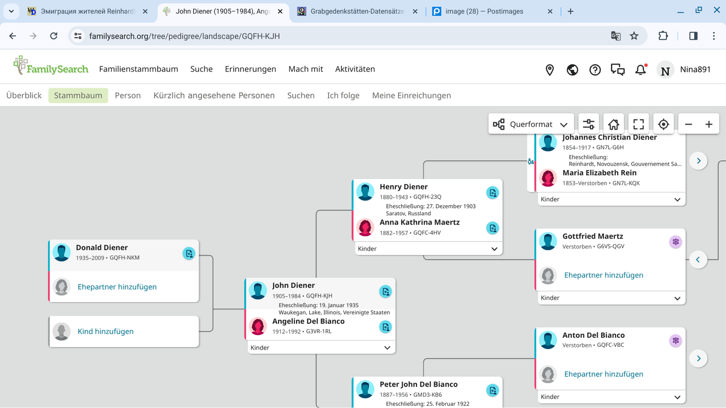The height and width of the screenshot is (408, 726).
Task: Open help question mark icon
Action: pos(595,70)
